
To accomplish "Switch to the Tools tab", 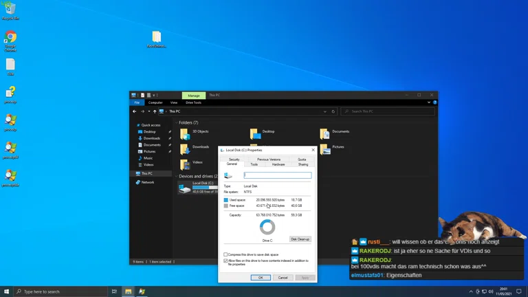I will coord(254,164).
